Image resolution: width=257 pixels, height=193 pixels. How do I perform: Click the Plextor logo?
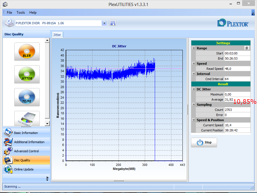coord(233,23)
